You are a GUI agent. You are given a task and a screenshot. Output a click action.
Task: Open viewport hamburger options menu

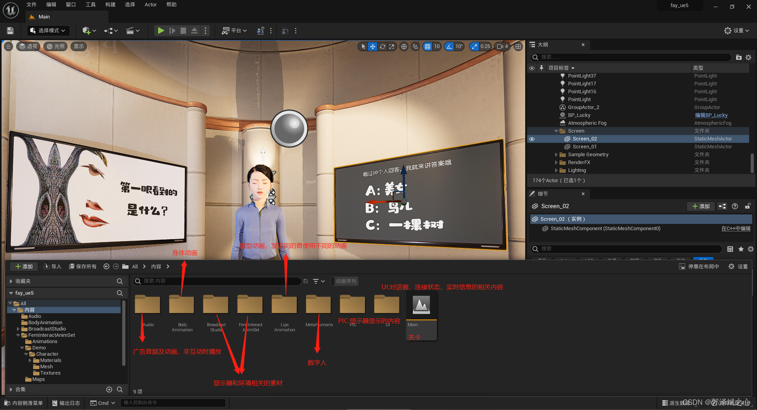coord(8,46)
